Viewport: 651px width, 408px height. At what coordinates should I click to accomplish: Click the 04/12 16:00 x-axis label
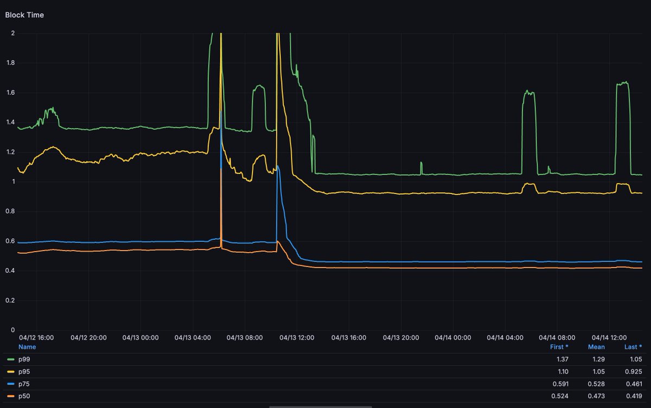pyautogui.click(x=36, y=337)
